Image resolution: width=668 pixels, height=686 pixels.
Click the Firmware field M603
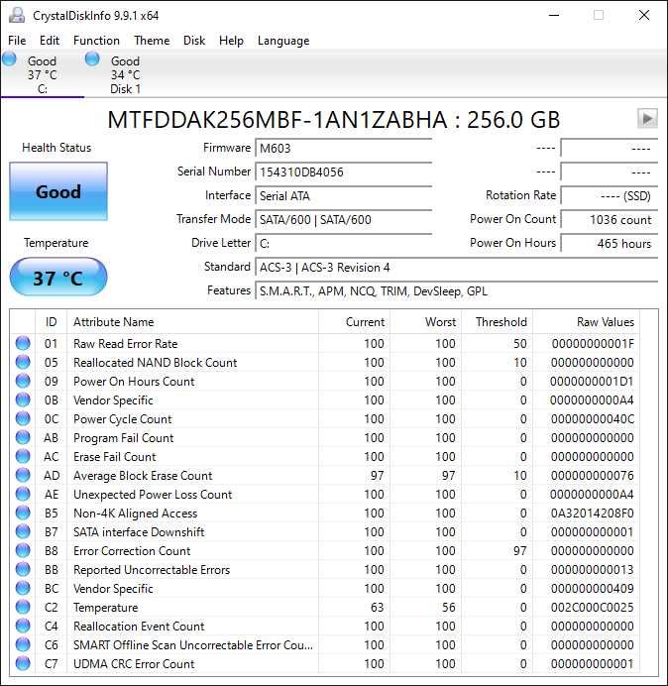coord(343,149)
